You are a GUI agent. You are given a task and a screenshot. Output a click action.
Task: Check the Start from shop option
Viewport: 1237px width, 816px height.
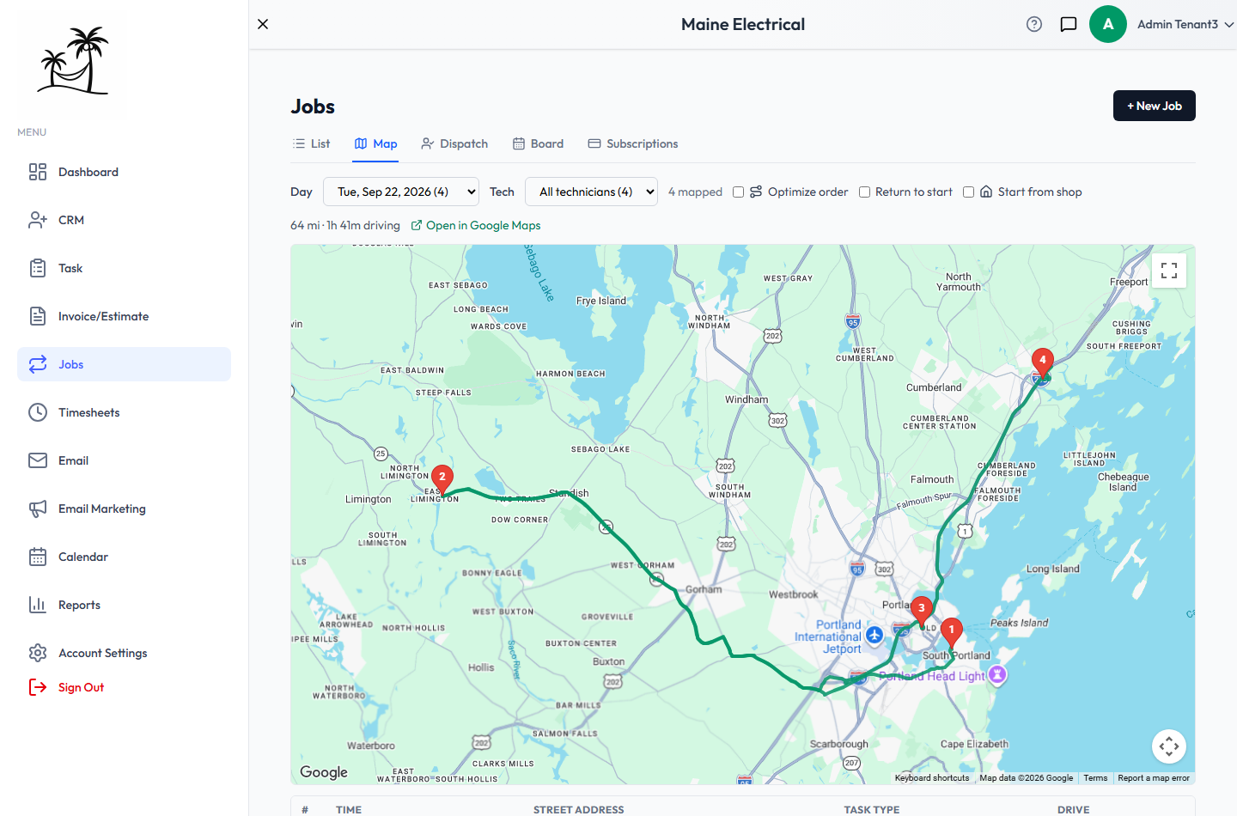coord(969,192)
